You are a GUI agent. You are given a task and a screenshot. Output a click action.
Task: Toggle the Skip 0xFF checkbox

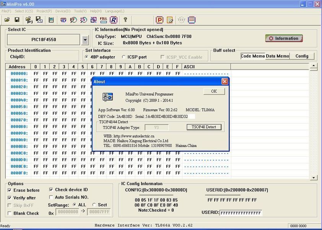coord(10,205)
